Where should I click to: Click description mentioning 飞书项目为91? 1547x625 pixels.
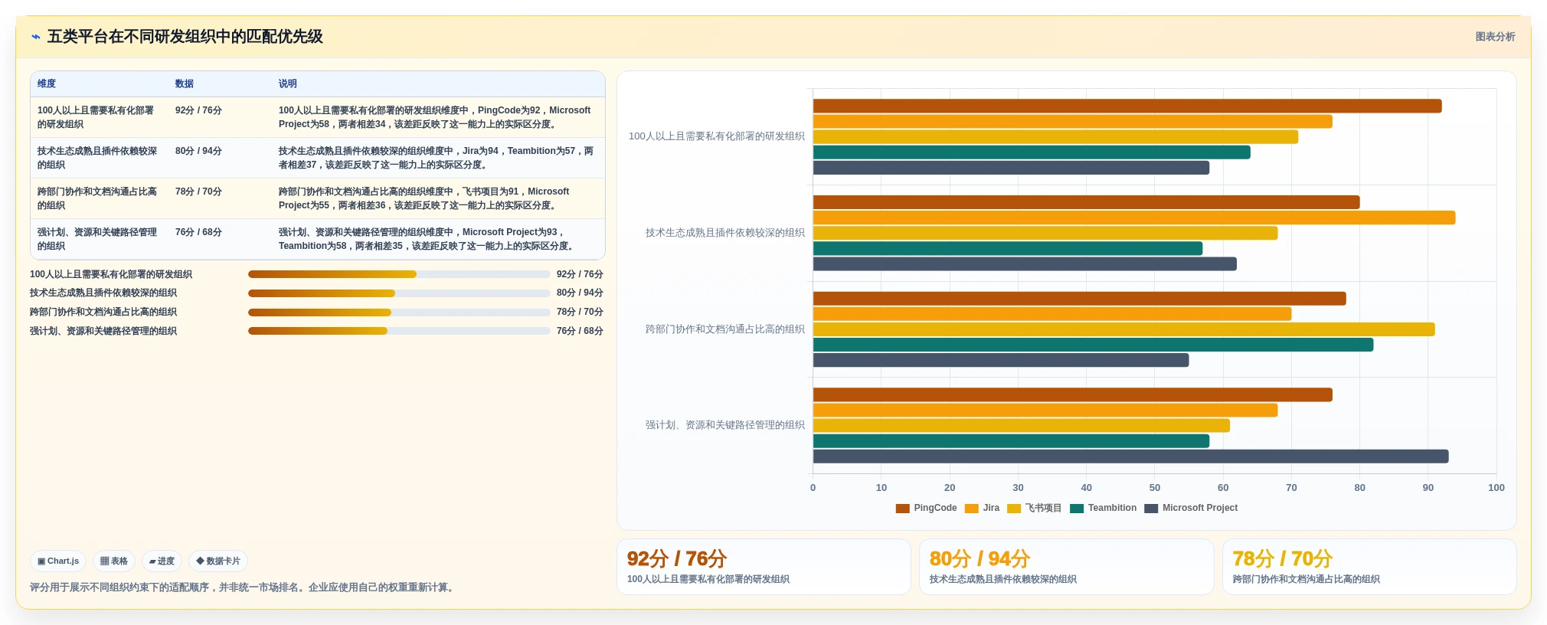tap(424, 198)
